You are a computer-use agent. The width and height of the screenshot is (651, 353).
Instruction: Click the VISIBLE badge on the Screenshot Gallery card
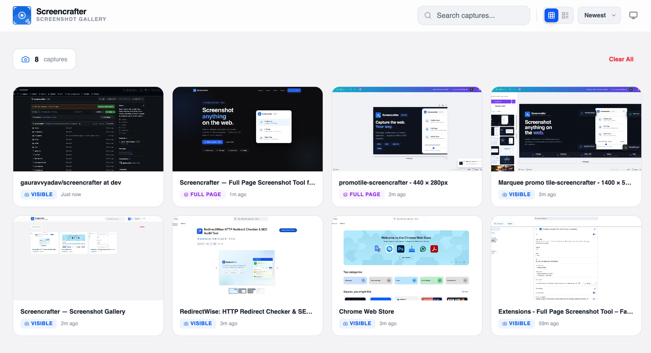coord(39,324)
